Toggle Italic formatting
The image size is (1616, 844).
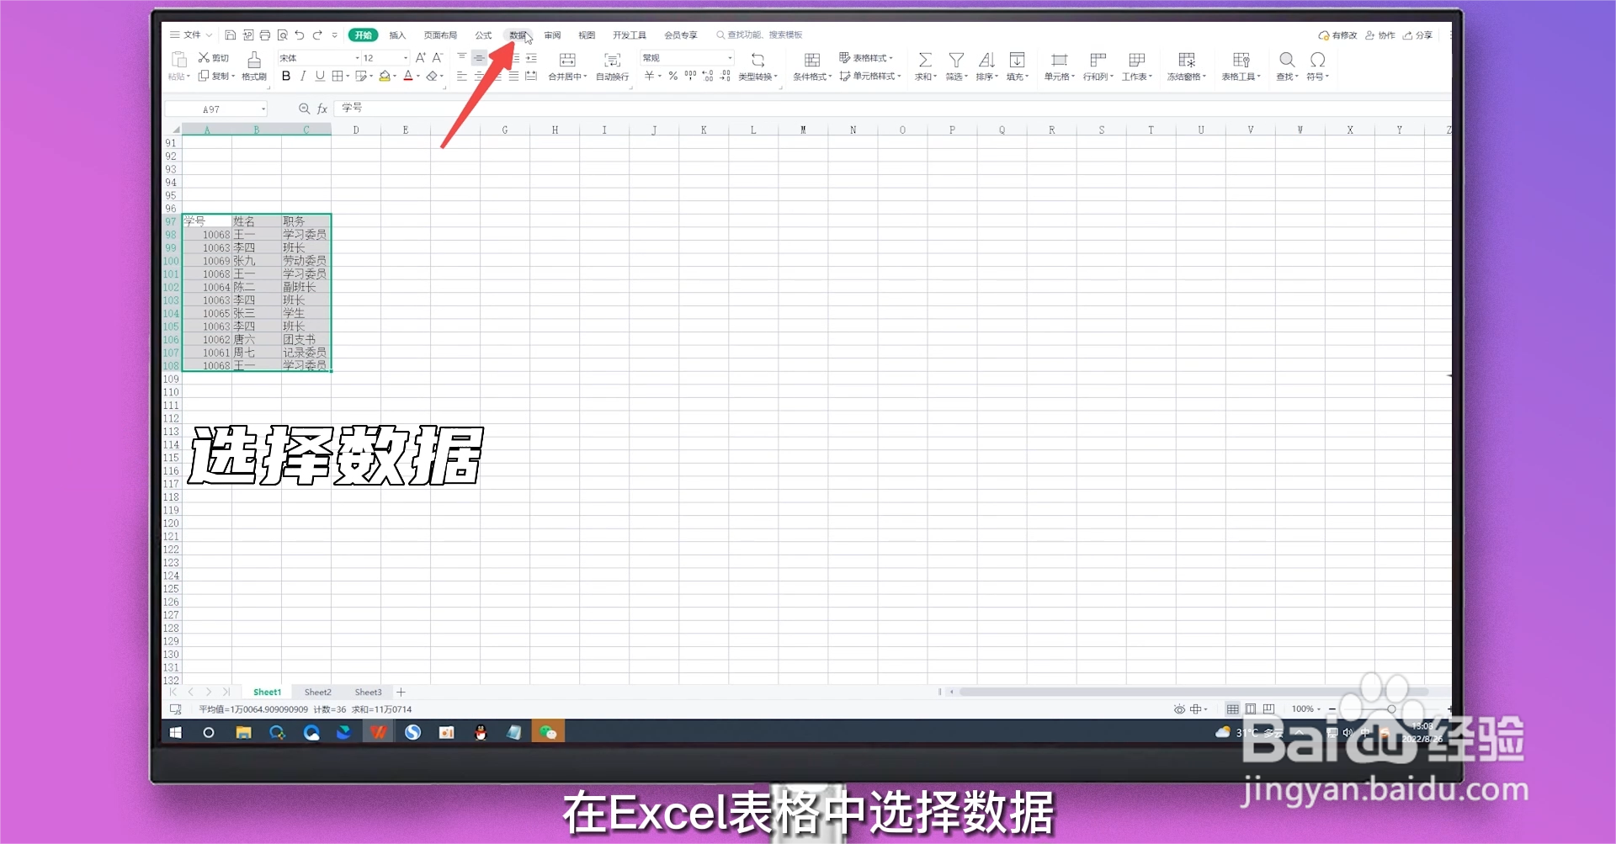[x=303, y=76]
